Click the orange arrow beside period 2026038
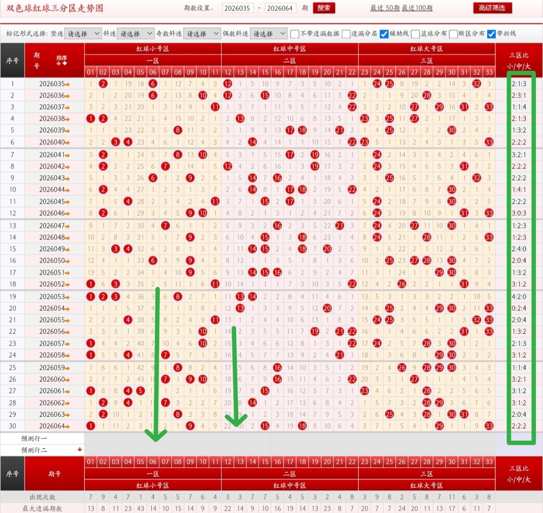The height and width of the screenshot is (513, 543). [x=67, y=119]
